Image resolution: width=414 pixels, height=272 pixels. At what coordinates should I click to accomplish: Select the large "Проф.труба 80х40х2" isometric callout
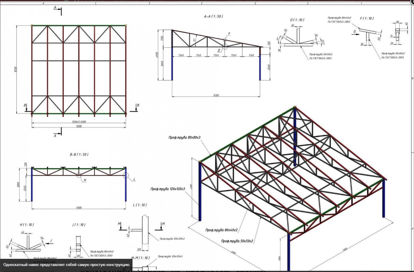click(221, 230)
